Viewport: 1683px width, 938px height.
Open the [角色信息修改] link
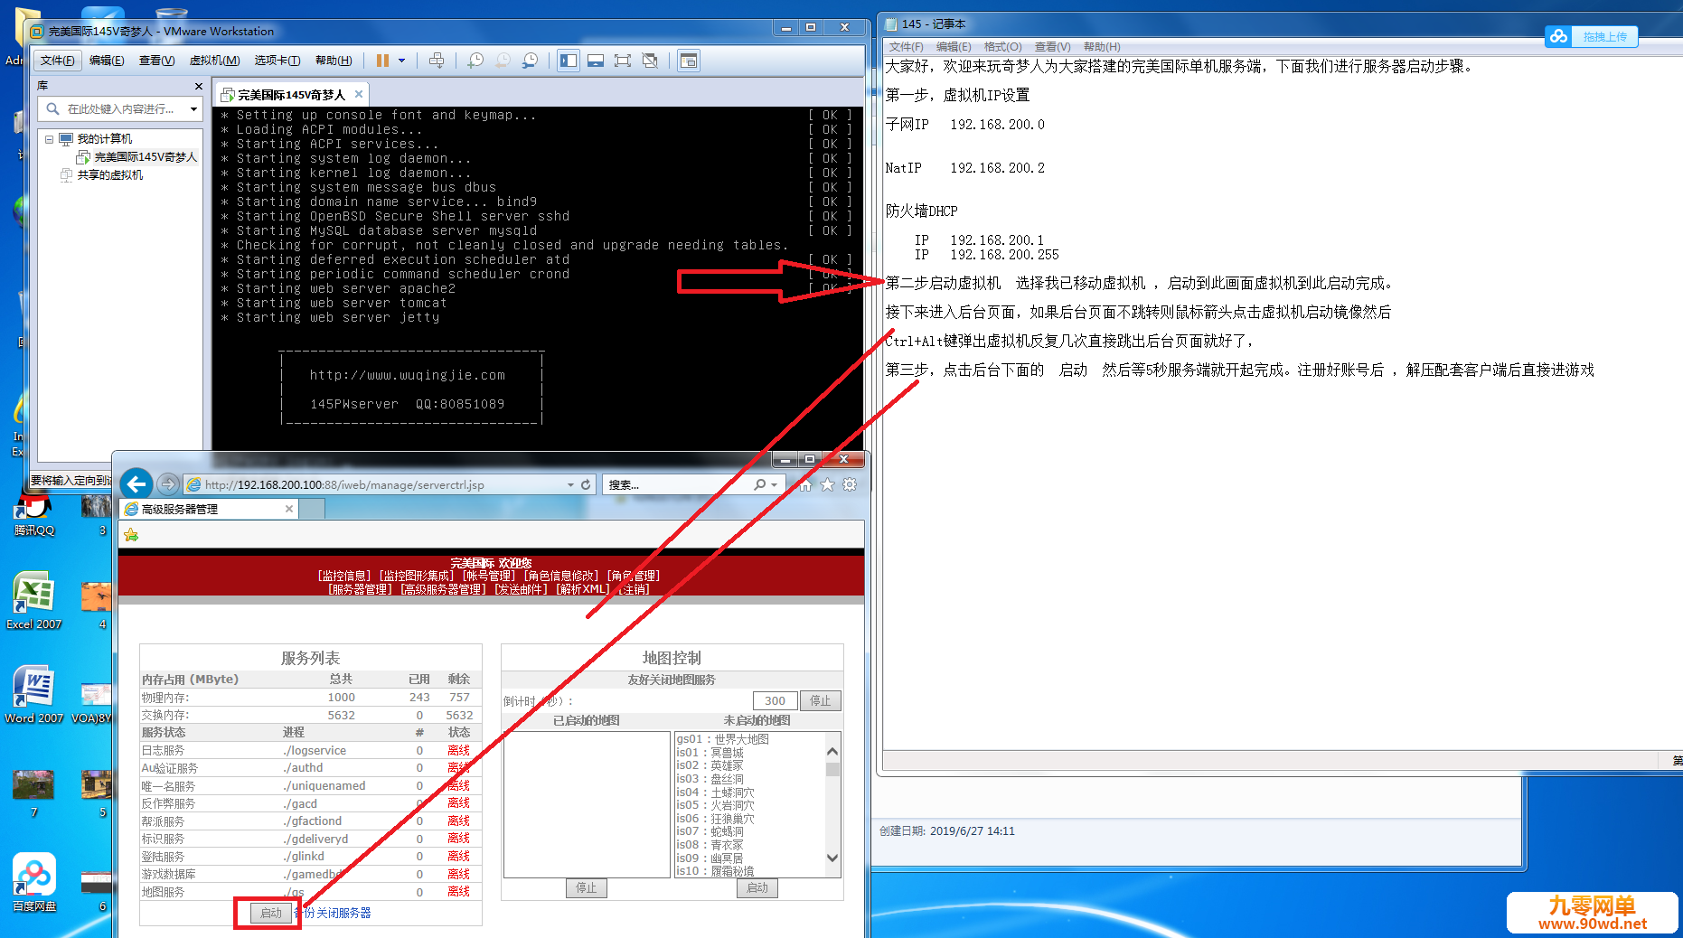click(561, 576)
